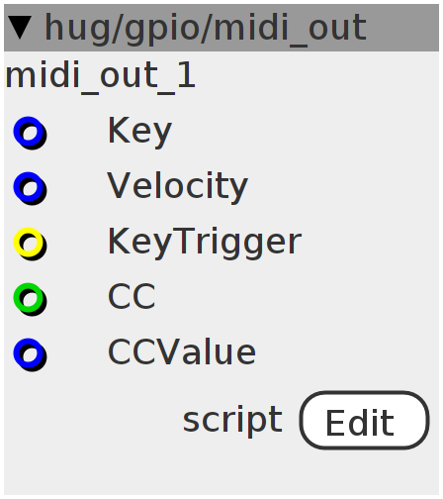Viewport: 443px width, 499px height.
Task: Click the CCValue inlet label
Action: (182, 351)
